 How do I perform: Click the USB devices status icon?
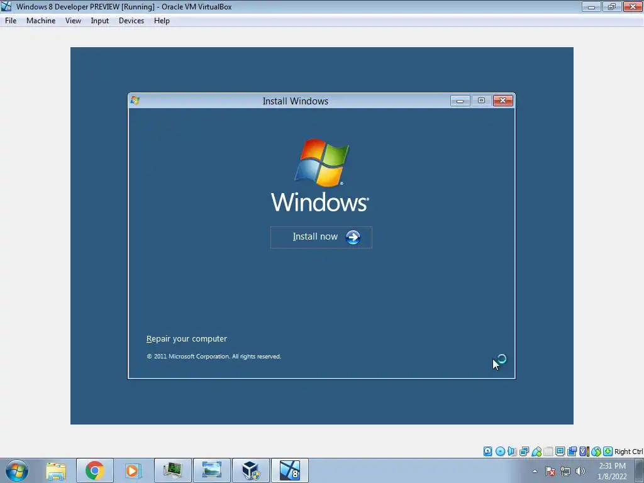click(536, 452)
